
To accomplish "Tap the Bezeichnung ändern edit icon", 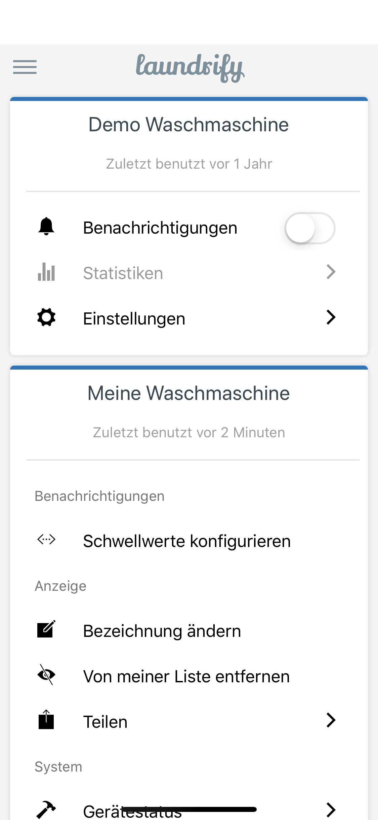I will coord(46,629).
